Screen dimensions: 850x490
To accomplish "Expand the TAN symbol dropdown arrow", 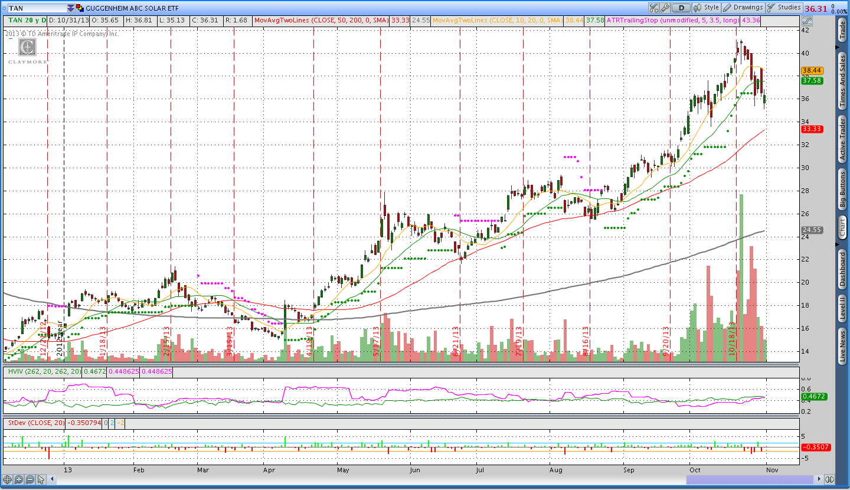I will [71, 8].
